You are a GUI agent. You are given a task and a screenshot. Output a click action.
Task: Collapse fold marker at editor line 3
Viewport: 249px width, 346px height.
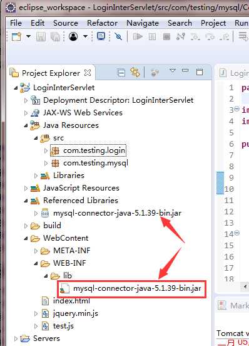tap(237, 108)
